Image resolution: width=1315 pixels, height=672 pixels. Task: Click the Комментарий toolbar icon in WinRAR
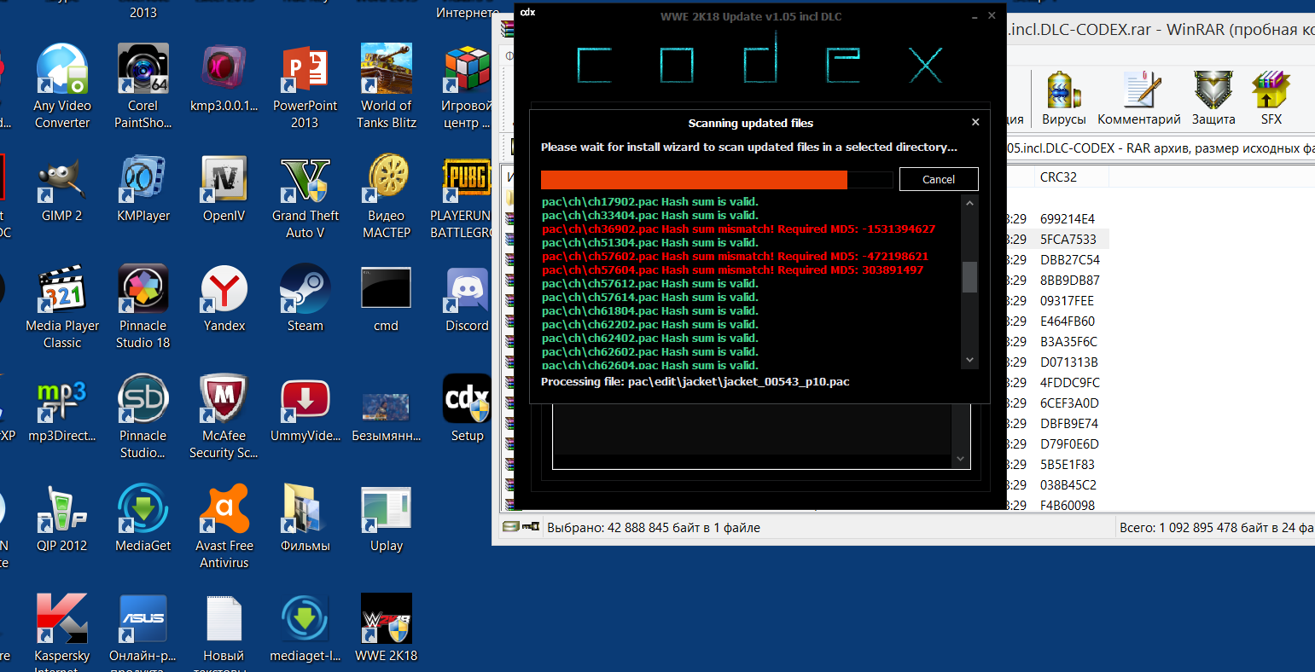1138,98
